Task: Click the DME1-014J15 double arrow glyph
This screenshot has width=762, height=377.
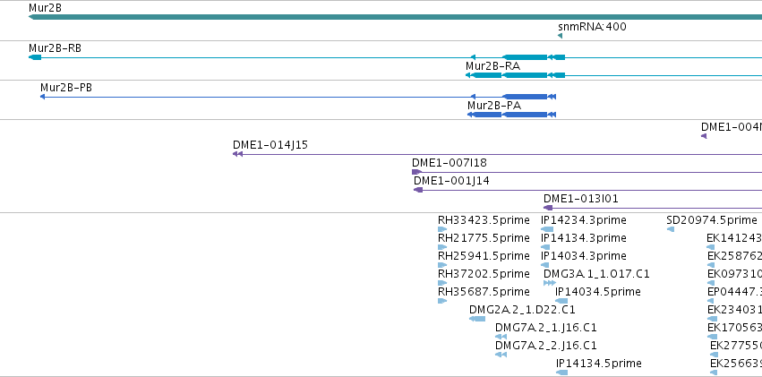Action: point(237,154)
